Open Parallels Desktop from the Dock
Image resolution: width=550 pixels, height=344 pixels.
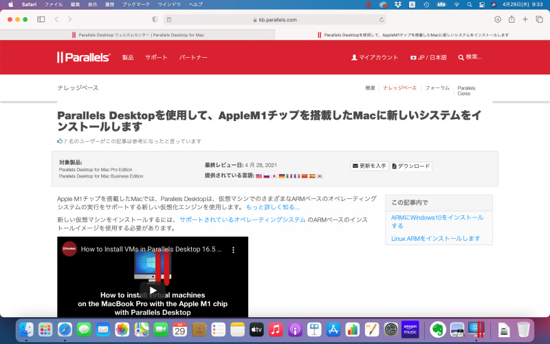point(476,330)
